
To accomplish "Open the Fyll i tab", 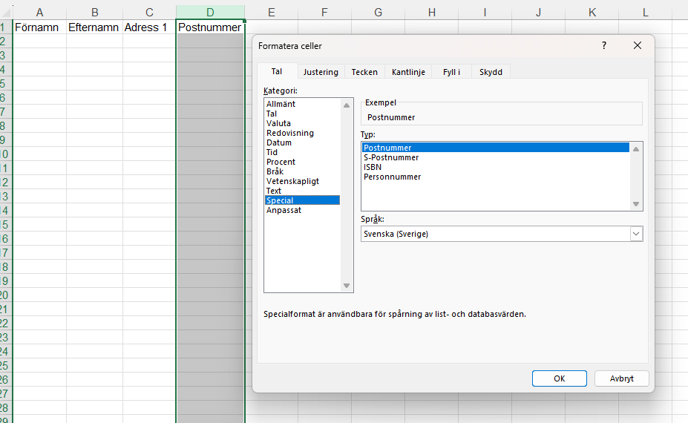I will [x=451, y=72].
